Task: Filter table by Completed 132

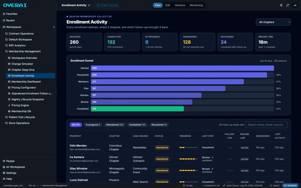Action: [x=137, y=125]
